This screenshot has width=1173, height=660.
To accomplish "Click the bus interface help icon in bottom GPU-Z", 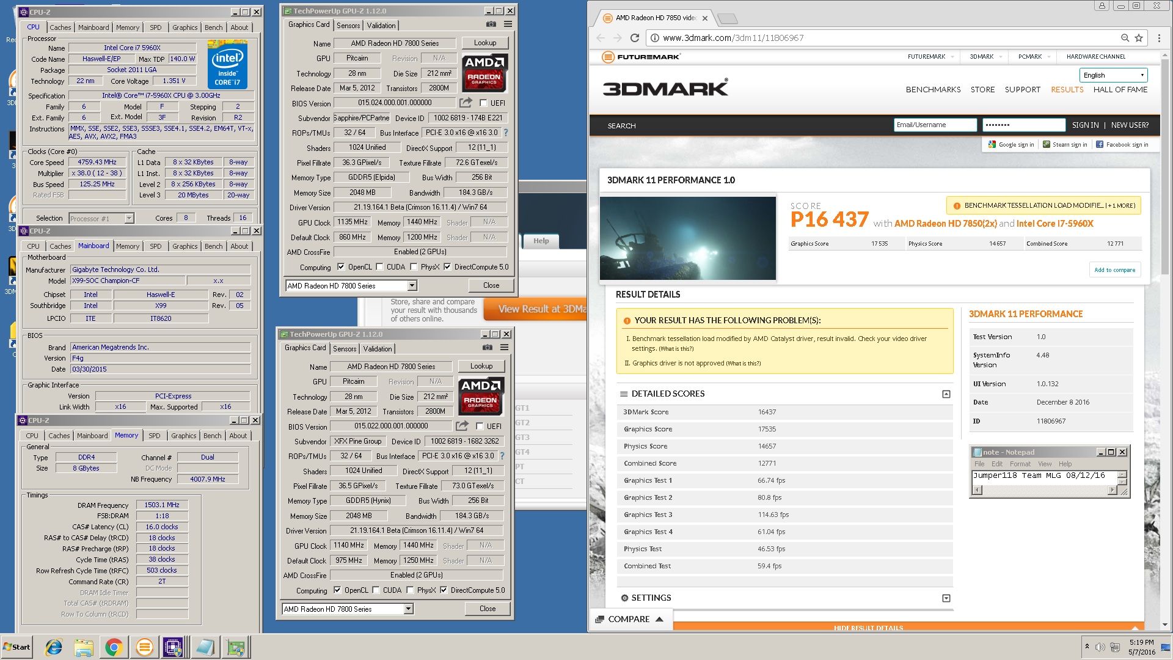I will pyautogui.click(x=502, y=456).
